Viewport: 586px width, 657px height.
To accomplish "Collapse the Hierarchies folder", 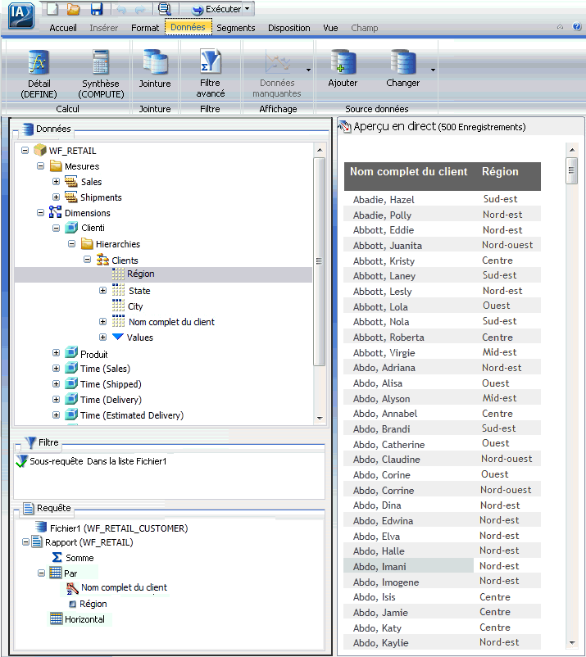I will click(x=71, y=243).
